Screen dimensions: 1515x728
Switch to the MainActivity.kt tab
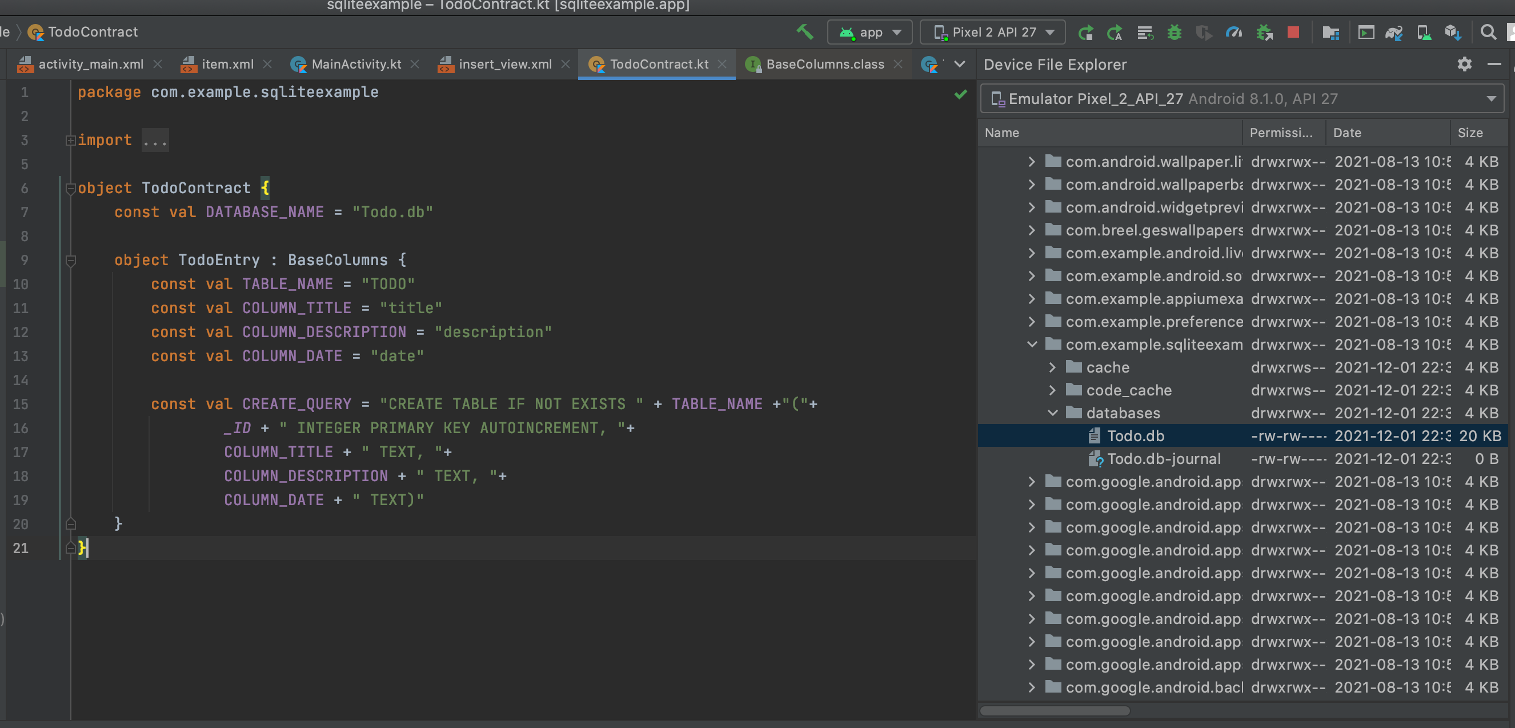tap(355, 64)
